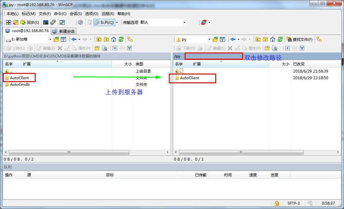Expand the arrow beside the reconnect icon

point(209,22)
